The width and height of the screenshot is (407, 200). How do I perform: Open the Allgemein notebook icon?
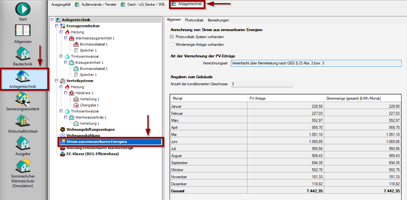(x=23, y=31)
